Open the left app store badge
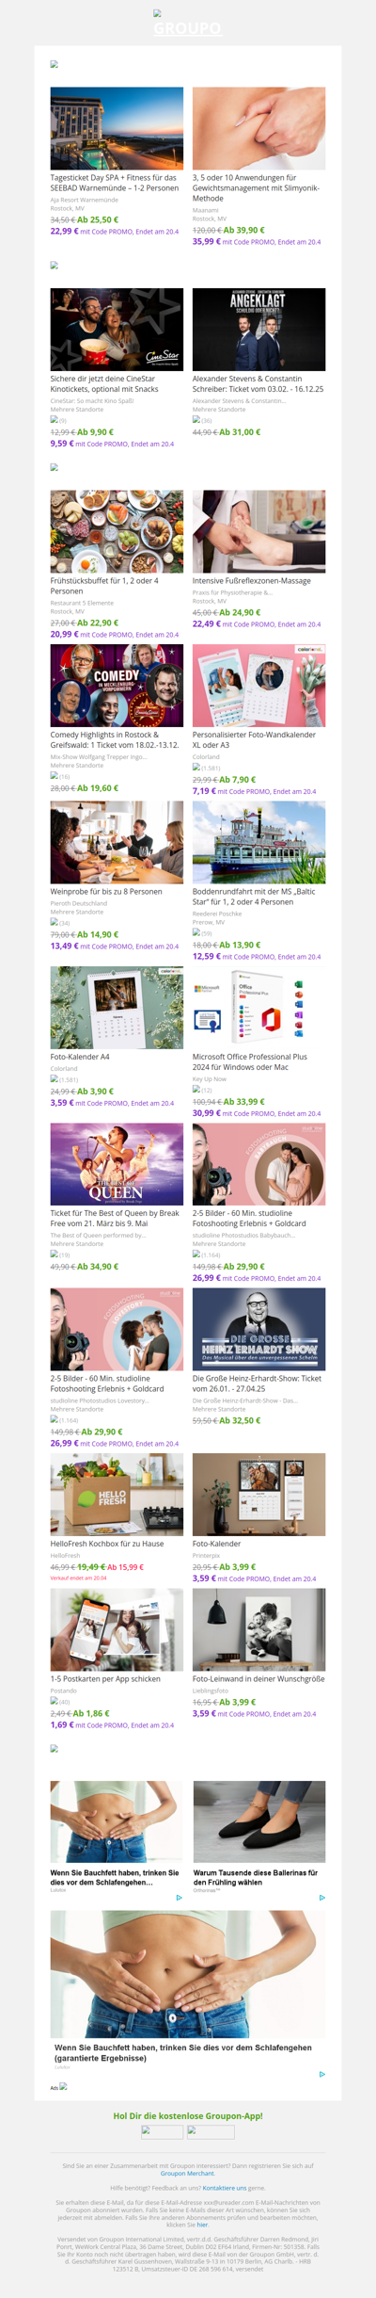This screenshot has width=376, height=2298. 162,2132
